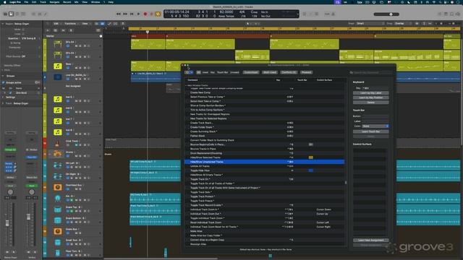The width and height of the screenshot is (463, 260).
Task: Click the OH Right drum track icon
Action: coord(58,176)
